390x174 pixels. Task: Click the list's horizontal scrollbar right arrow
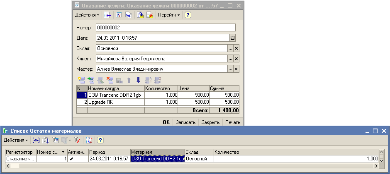coord(376,166)
